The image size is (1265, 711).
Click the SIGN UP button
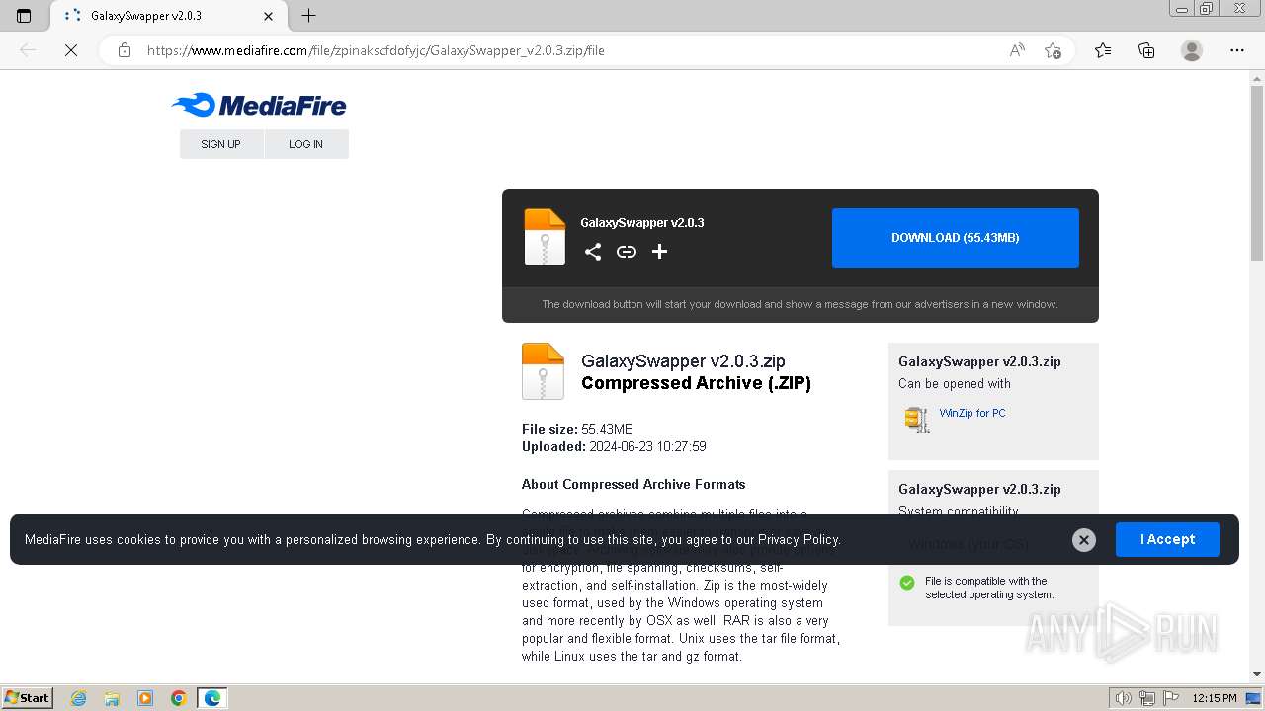tap(221, 144)
